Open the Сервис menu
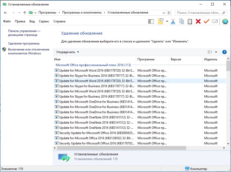Viewport: 231px width, 172px height. [44, 21]
